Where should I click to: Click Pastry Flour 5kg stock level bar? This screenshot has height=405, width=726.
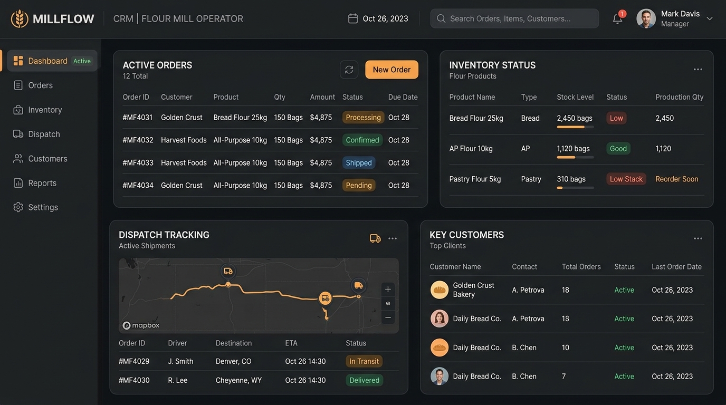coord(575,188)
